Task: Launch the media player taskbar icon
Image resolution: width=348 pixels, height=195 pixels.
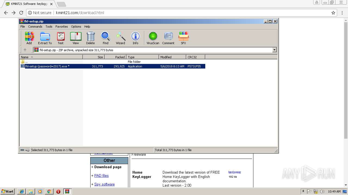Action: click(x=40, y=191)
